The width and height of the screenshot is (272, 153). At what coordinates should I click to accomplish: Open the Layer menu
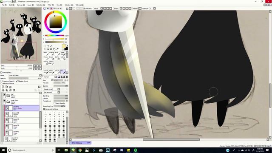tap(31, 5)
